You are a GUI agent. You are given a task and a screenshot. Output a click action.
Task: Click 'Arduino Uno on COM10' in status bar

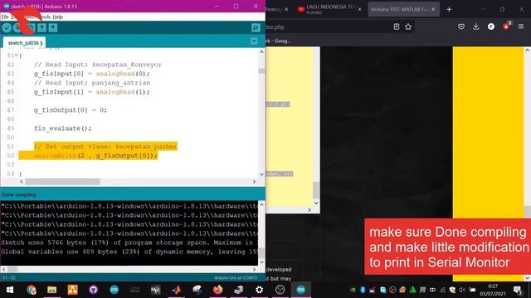point(236,278)
